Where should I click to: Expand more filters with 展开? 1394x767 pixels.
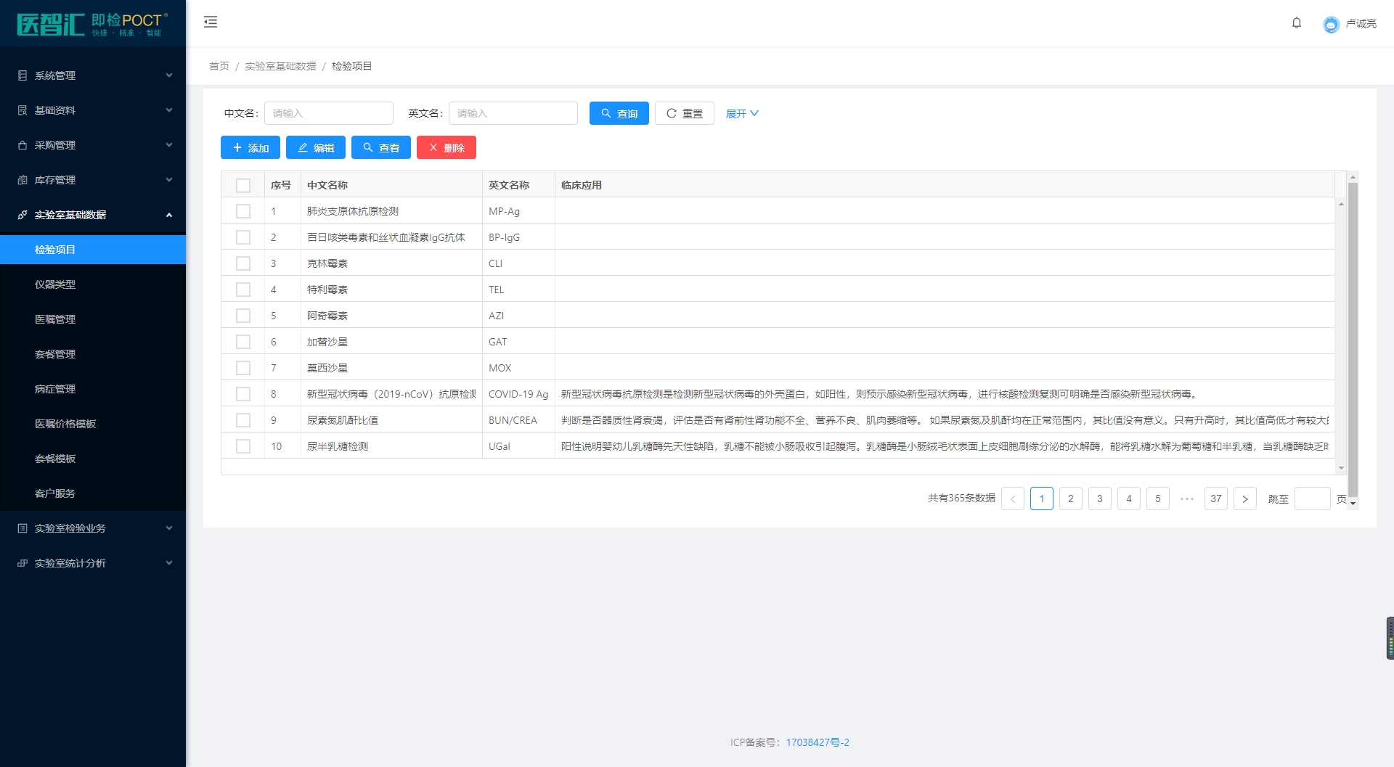coord(742,113)
